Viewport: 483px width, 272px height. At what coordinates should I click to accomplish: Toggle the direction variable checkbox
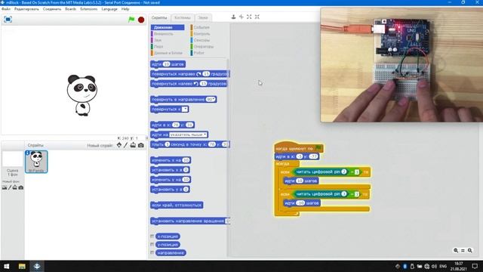[x=152, y=252]
